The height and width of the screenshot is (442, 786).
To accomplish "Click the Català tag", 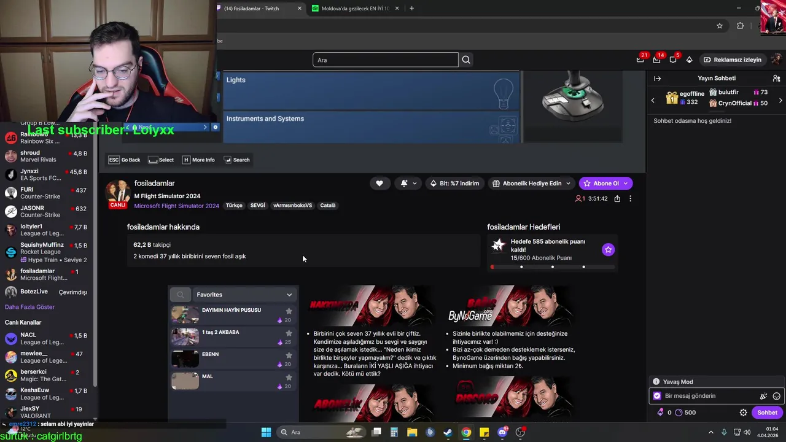I will point(328,206).
